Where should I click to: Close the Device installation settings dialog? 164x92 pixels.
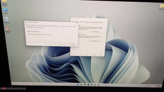(x=77, y=24)
